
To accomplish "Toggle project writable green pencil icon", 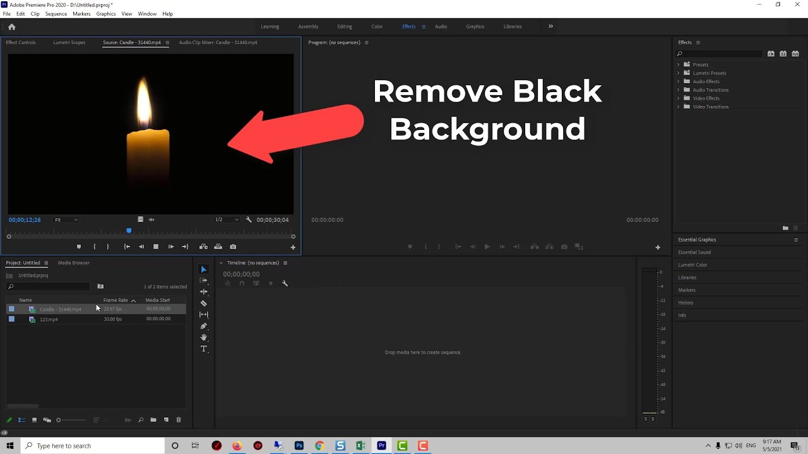I will 9,420.
